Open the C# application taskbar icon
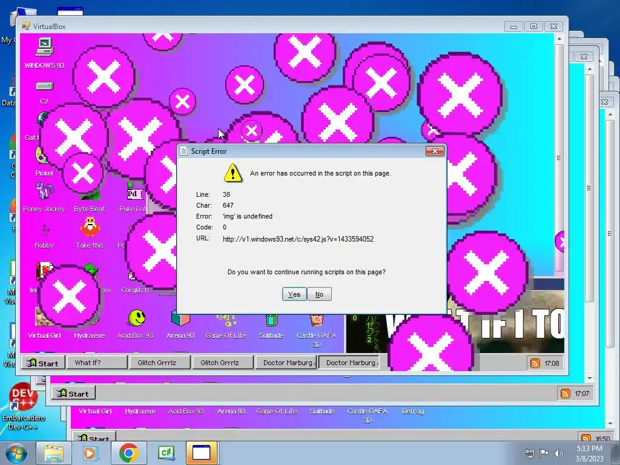This screenshot has height=465, width=620. (166, 453)
